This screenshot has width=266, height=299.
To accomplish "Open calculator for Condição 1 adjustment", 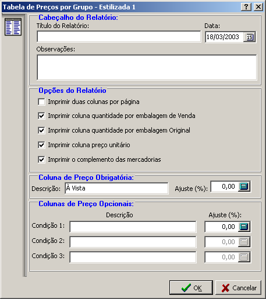I will [244, 227].
